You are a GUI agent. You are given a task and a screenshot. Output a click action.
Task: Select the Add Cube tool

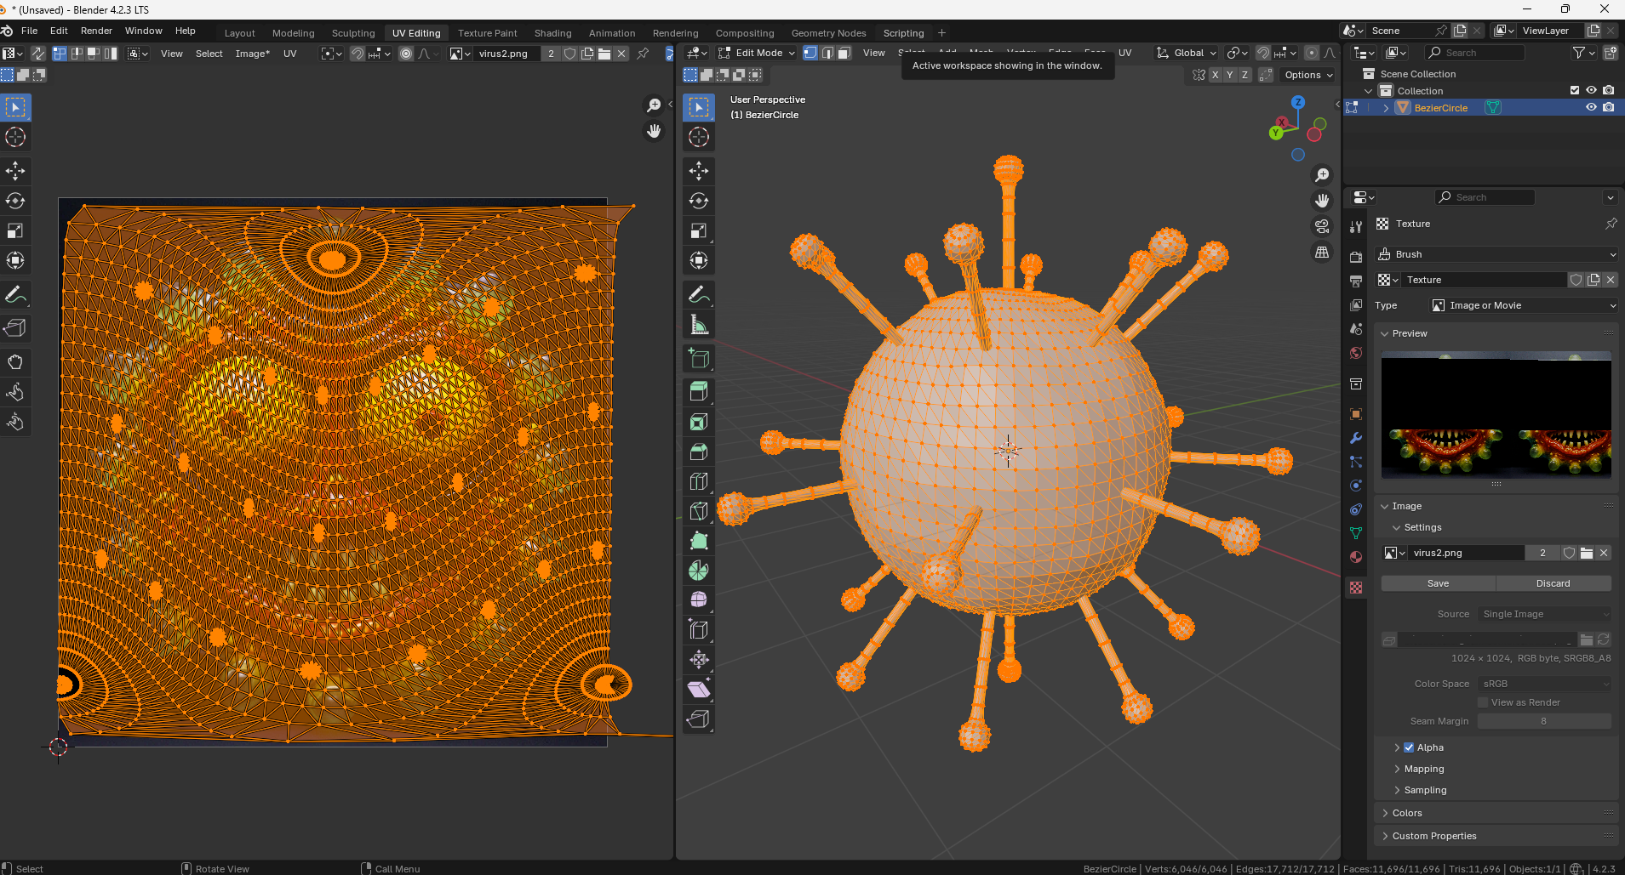(699, 358)
